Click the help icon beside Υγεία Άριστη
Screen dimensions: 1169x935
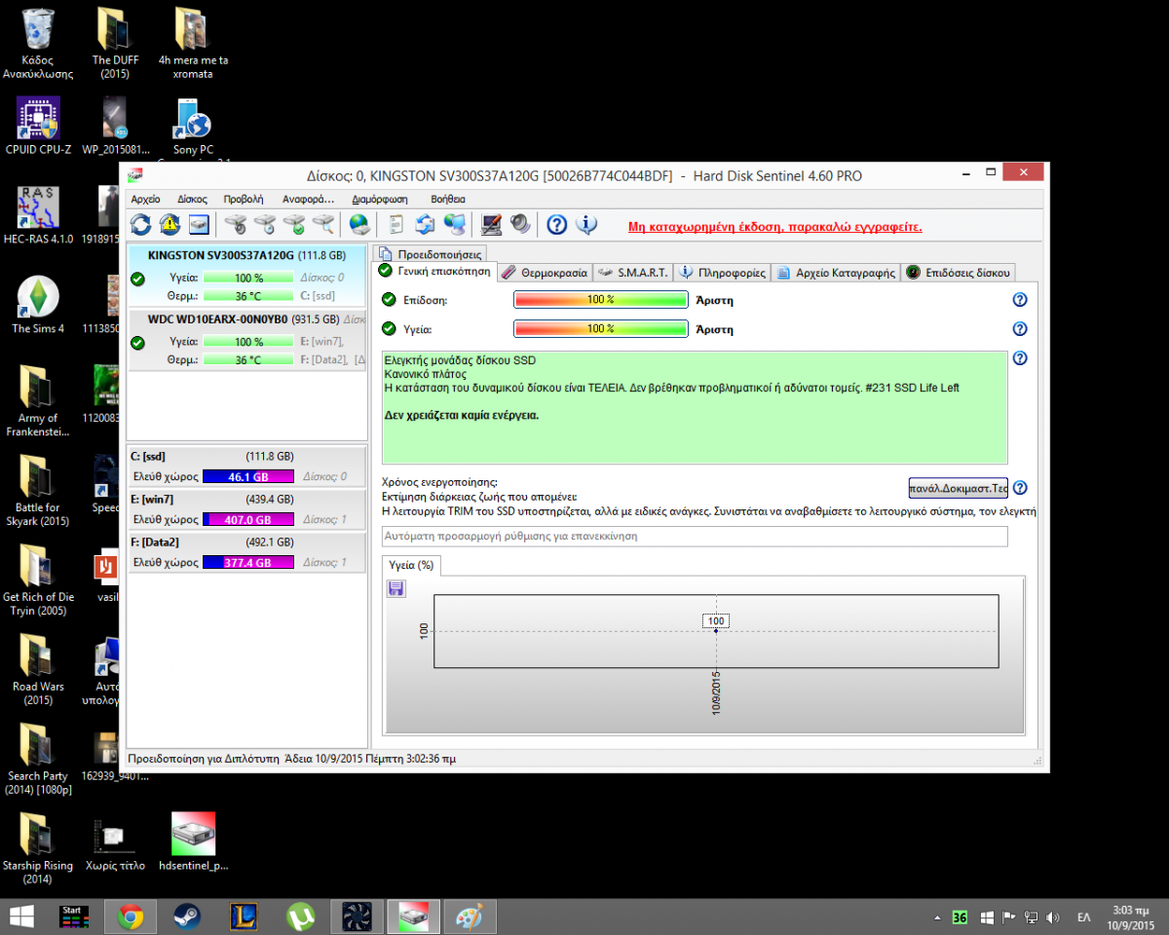(1020, 329)
